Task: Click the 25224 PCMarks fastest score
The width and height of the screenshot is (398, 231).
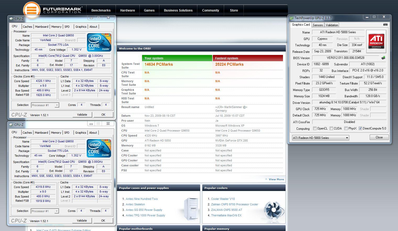Action: click(x=230, y=64)
